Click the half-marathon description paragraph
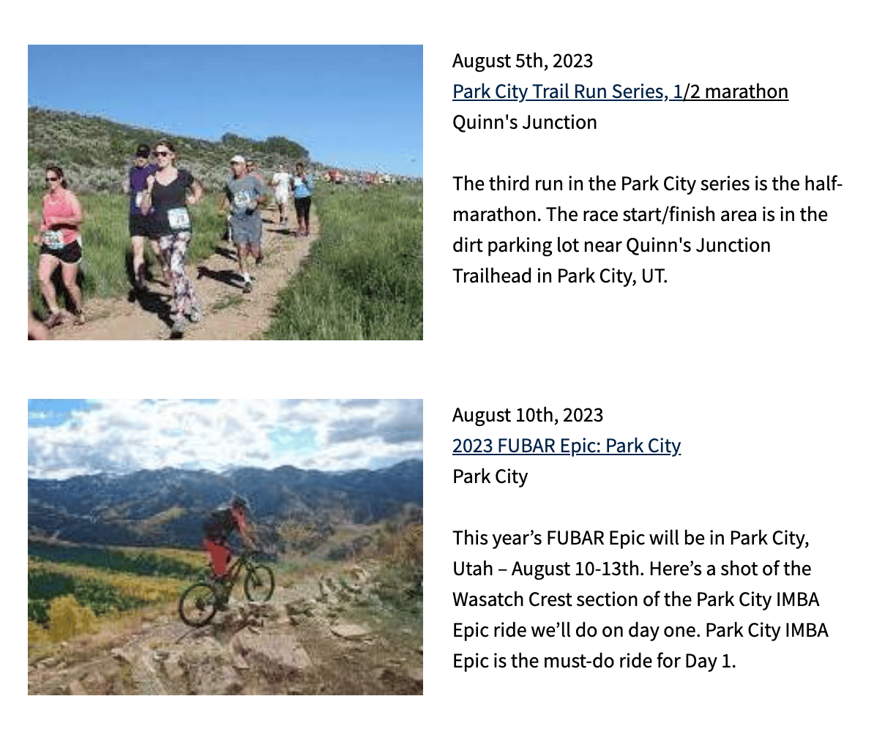Image resolution: width=874 pixels, height=748 pixels. click(647, 230)
